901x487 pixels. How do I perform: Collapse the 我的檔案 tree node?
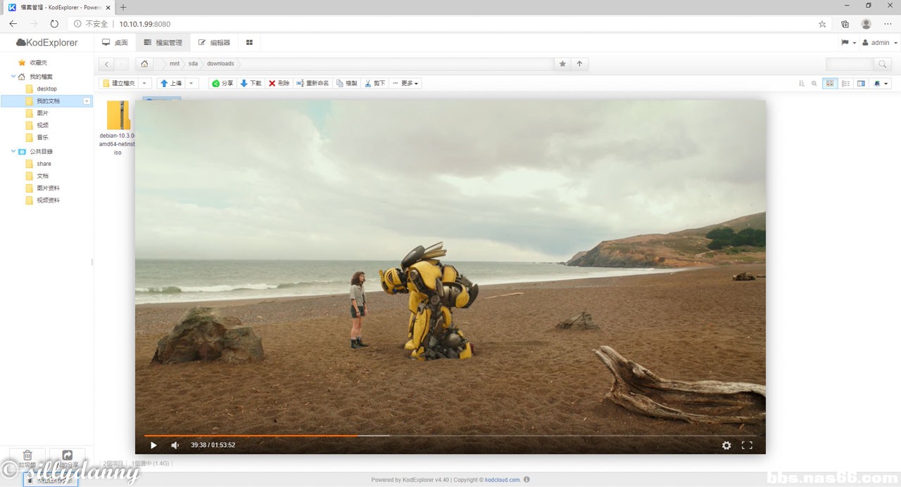click(x=13, y=76)
